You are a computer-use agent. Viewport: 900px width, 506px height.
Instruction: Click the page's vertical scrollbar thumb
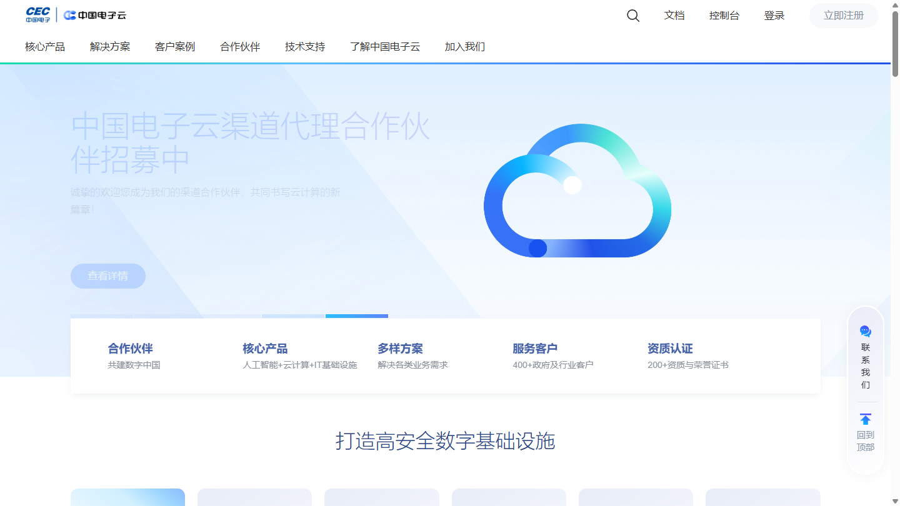point(895,44)
